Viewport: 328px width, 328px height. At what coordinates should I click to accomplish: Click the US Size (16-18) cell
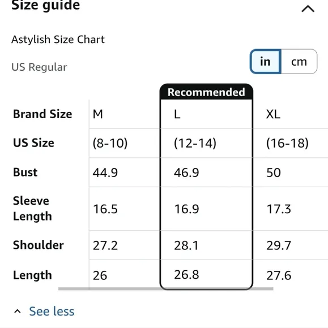tap(287, 143)
